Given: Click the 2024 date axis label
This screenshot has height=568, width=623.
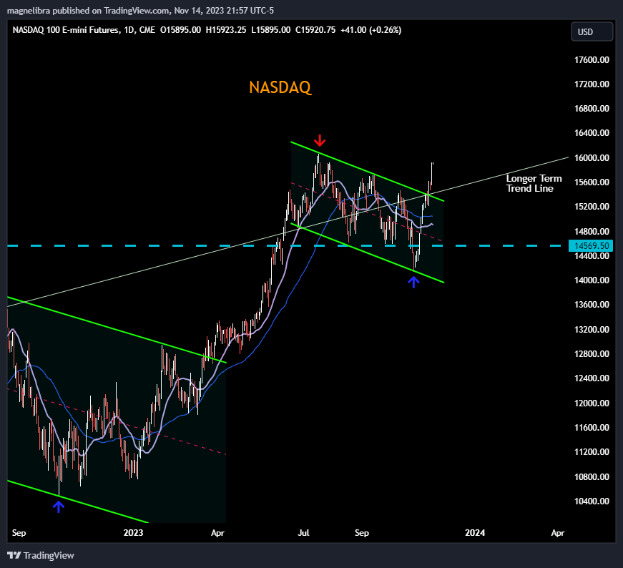Looking at the screenshot, I should (475, 533).
